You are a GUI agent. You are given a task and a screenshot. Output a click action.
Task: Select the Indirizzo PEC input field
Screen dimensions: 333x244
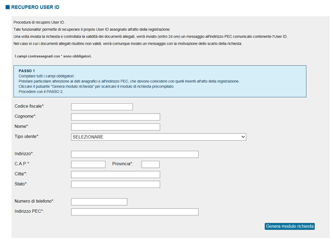[x=134, y=212]
